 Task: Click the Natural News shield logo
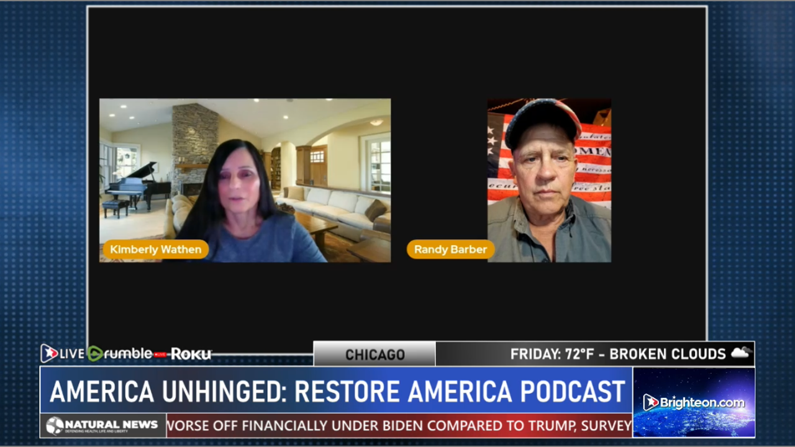tap(56, 425)
